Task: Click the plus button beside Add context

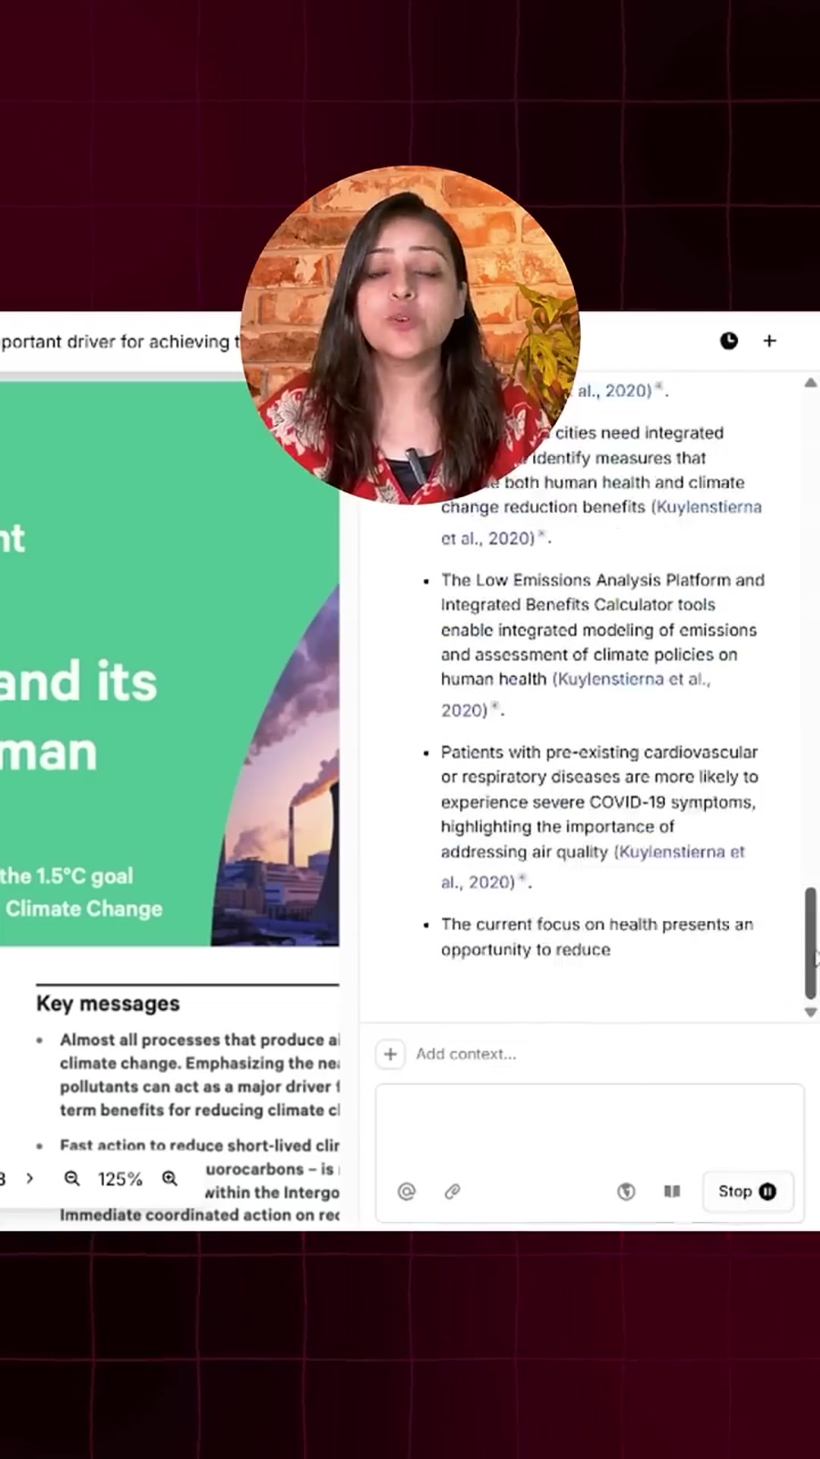Action: (x=390, y=1054)
